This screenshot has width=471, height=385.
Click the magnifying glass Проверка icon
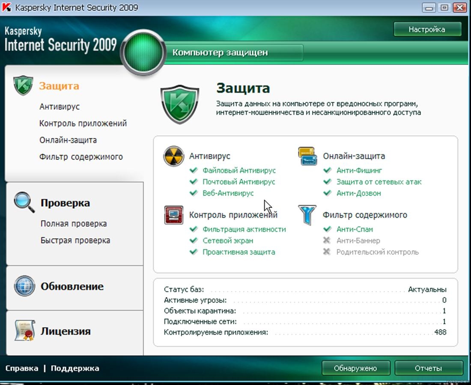pyautogui.click(x=24, y=202)
